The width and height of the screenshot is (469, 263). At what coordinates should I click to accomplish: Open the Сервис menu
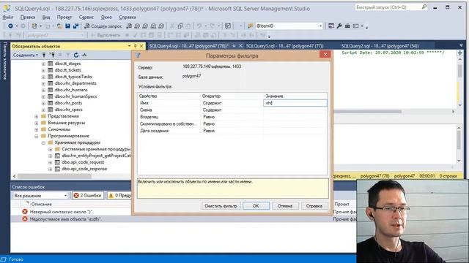click(x=86, y=18)
